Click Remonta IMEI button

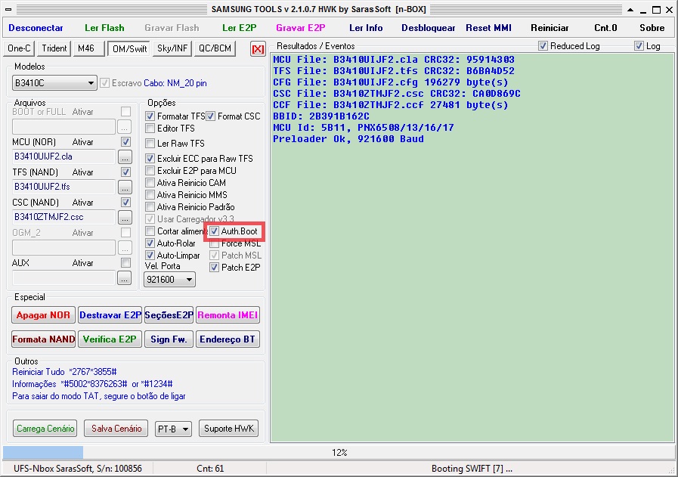pos(228,315)
